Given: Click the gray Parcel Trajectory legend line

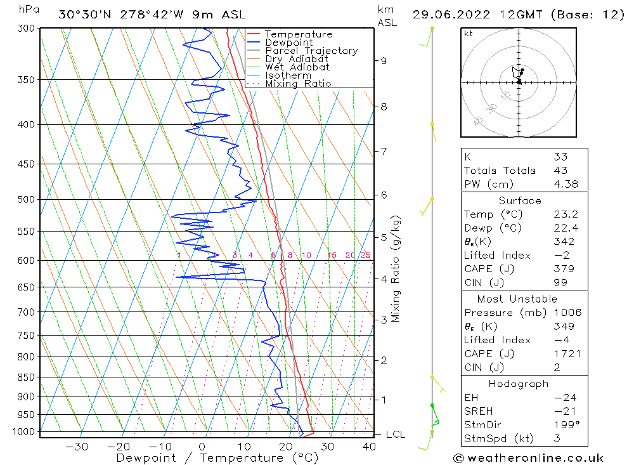Looking at the screenshot, I should 253,51.
